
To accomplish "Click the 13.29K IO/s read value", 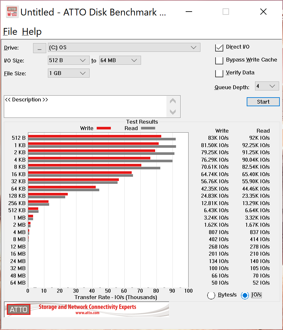I will point(256,203).
